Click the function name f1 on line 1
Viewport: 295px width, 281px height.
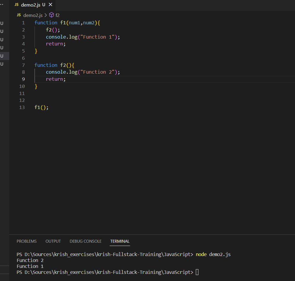tap(63, 22)
